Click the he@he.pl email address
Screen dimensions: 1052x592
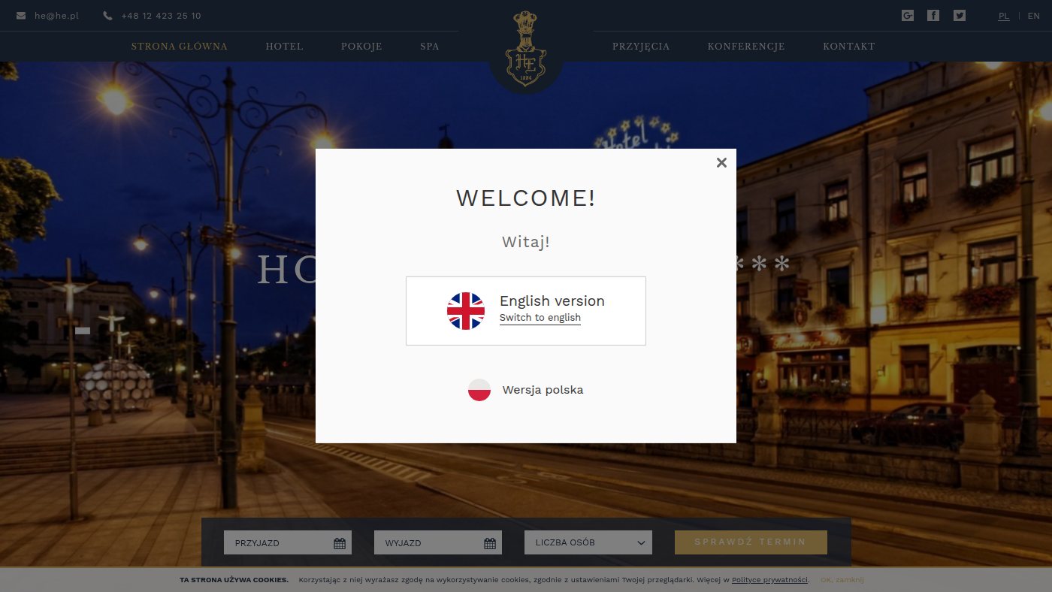[x=56, y=16]
